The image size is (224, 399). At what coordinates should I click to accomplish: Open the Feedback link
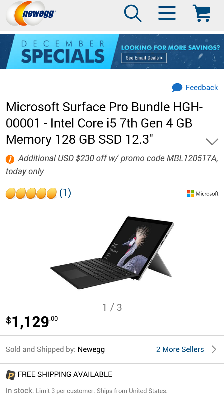pyautogui.click(x=202, y=88)
